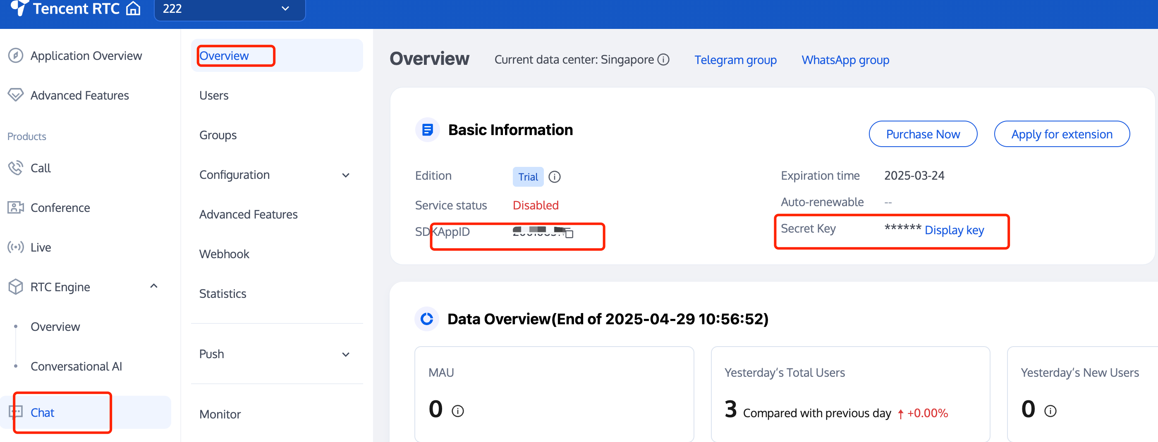The width and height of the screenshot is (1158, 442).
Task: Click the Data Overview refresh icon
Action: [426, 318]
